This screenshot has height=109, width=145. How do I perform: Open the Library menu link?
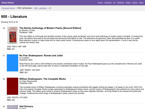click(x=135, y=3)
